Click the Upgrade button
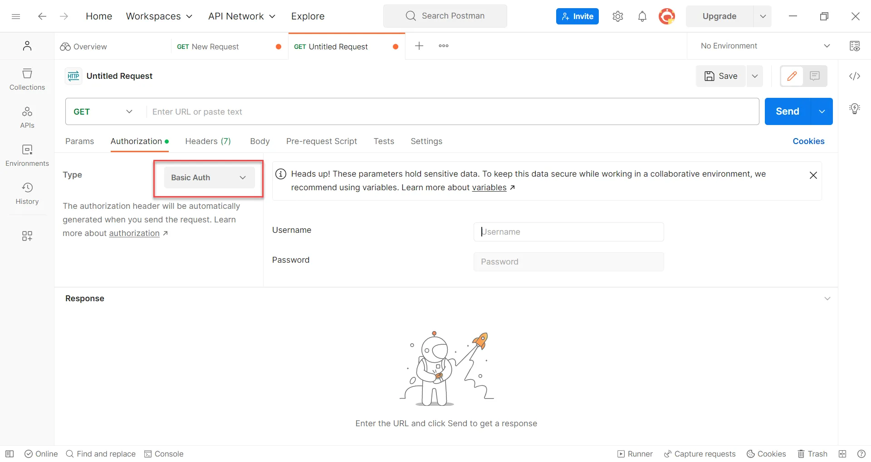This screenshot has width=871, height=462. coord(719,16)
